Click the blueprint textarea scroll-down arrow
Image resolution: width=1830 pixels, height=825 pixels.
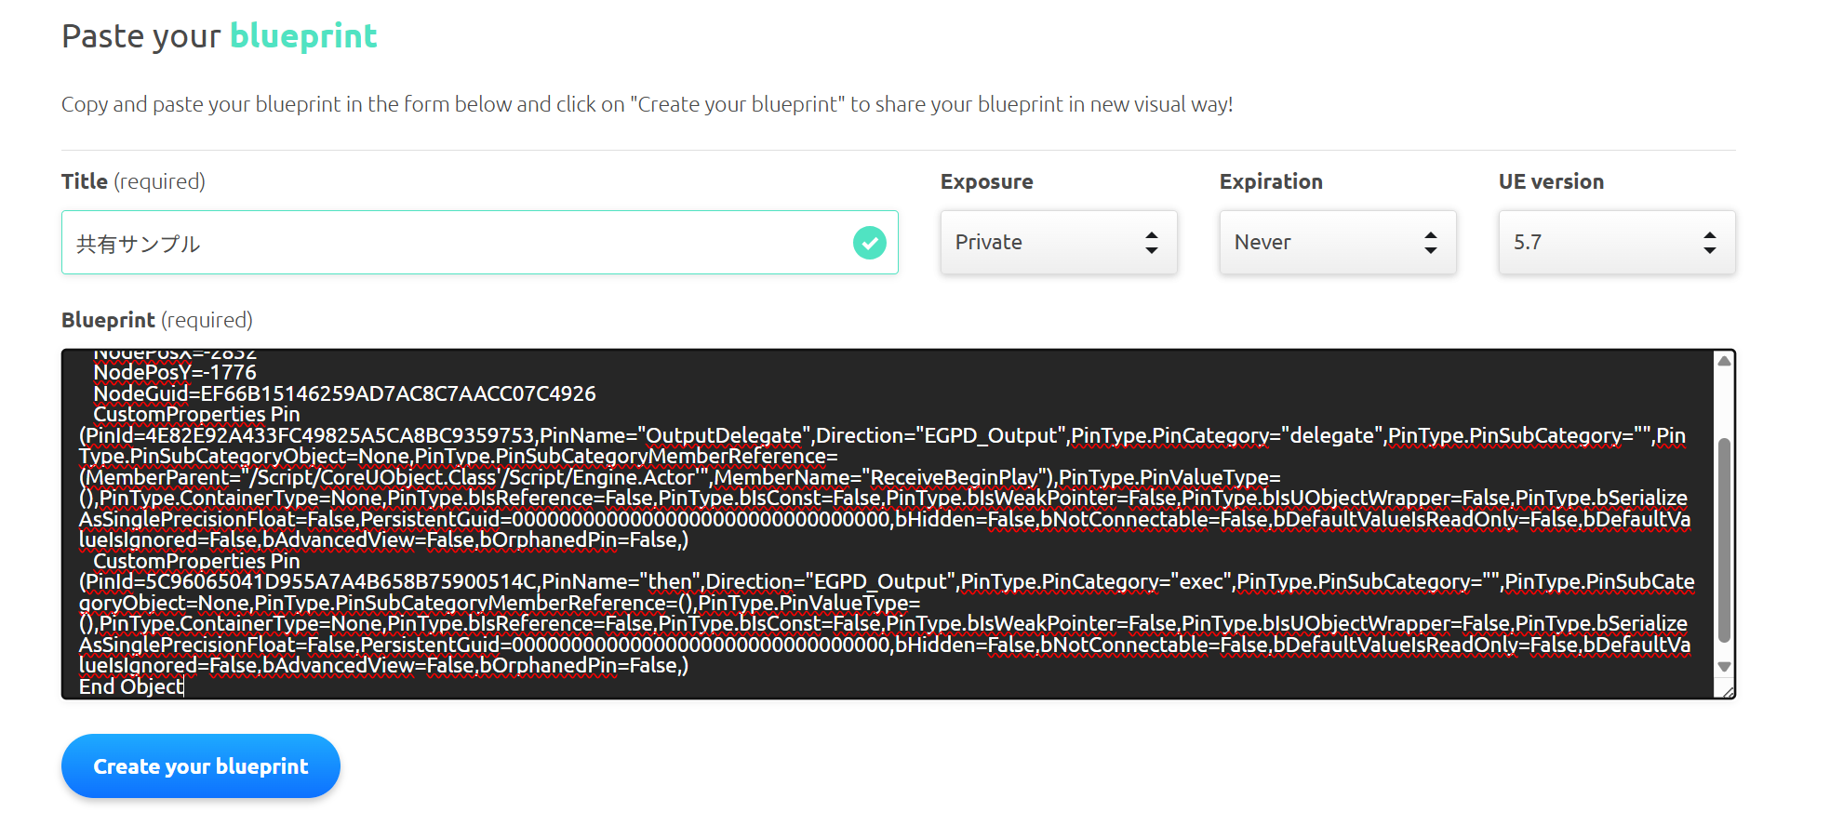1724,667
